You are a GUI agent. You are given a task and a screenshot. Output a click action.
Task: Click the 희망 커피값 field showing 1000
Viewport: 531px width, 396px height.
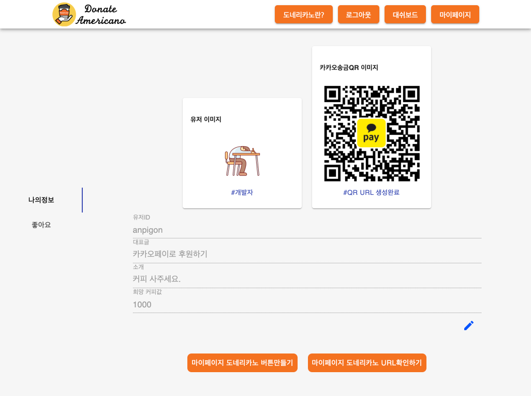coord(307,304)
